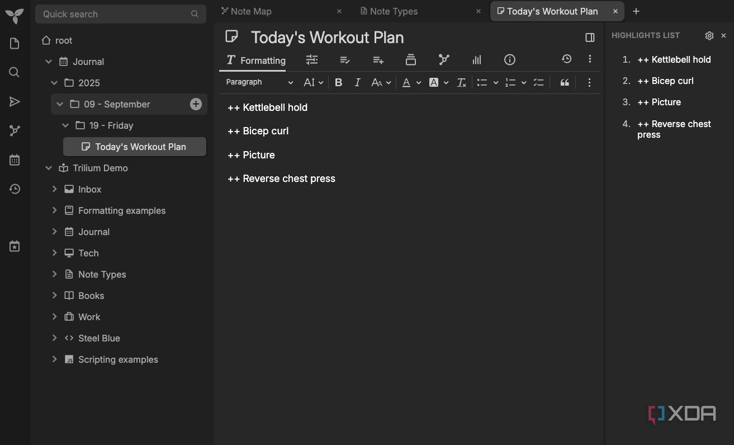The width and height of the screenshot is (734, 445).
Task: Open the note map sidebar icon
Action: (15, 130)
